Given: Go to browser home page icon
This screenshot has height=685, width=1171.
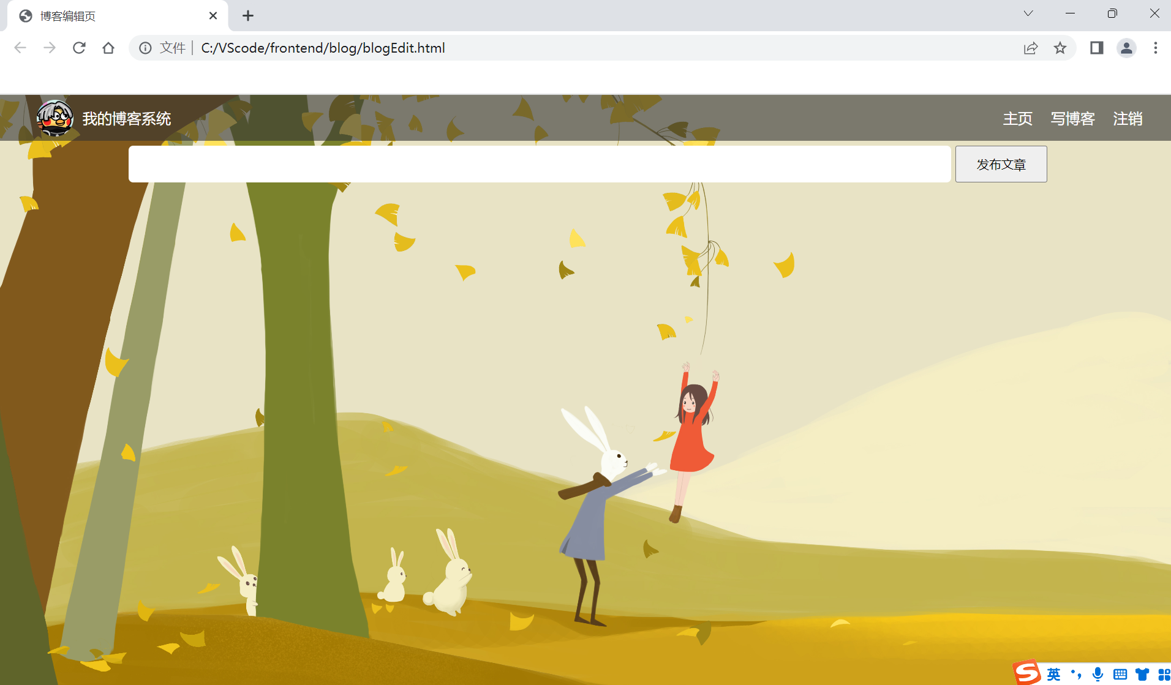Looking at the screenshot, I should [108, 48].
